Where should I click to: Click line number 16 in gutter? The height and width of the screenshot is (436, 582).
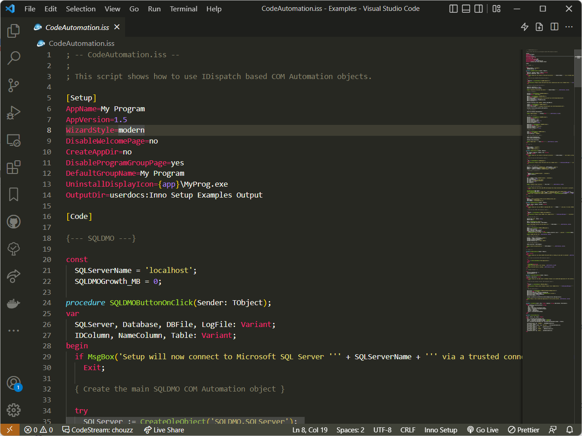click(x=47, y=217)
